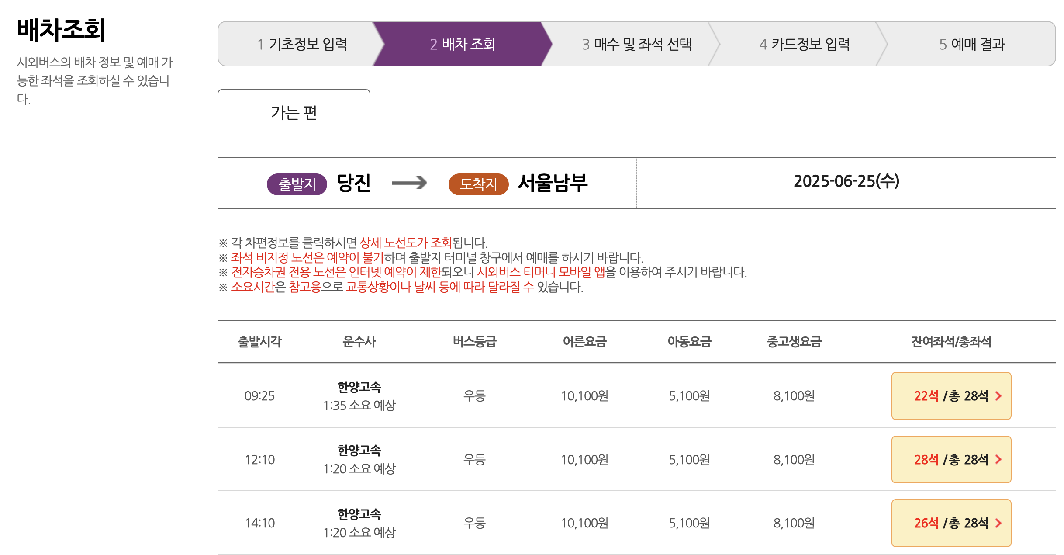This screenshot has height=555, width=1064.
Task: Open step 3 매수 및 좌석 선택
Action: pyautogui.click(x=639, y=44)
